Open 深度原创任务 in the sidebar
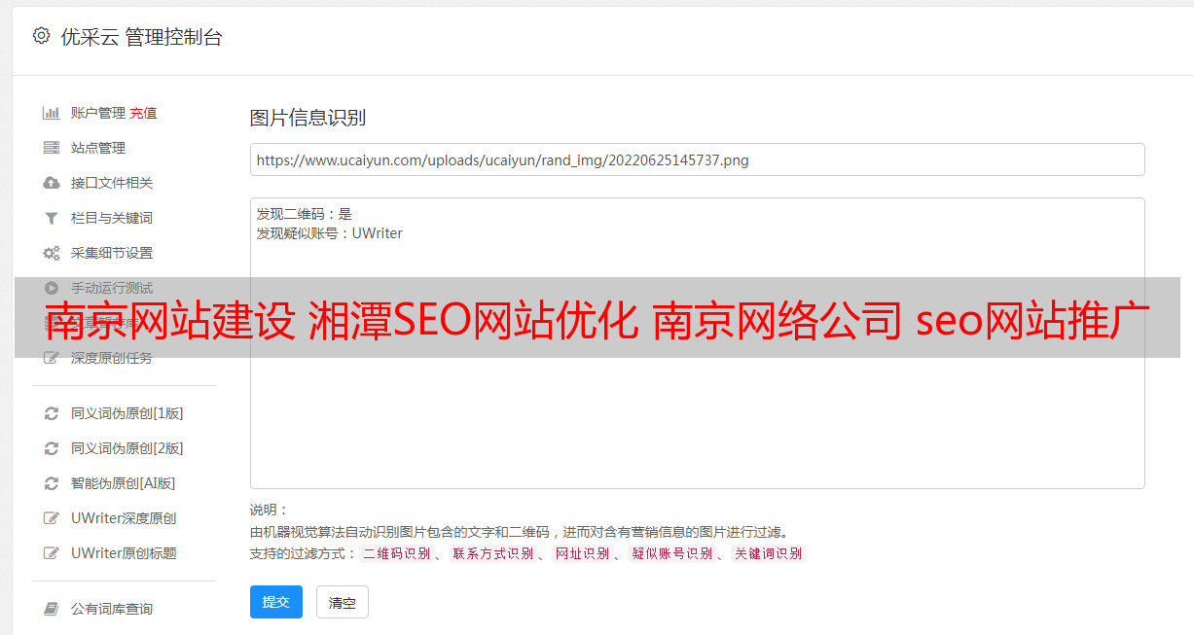This screenshot has height=635, width=1194. [112, 358]
